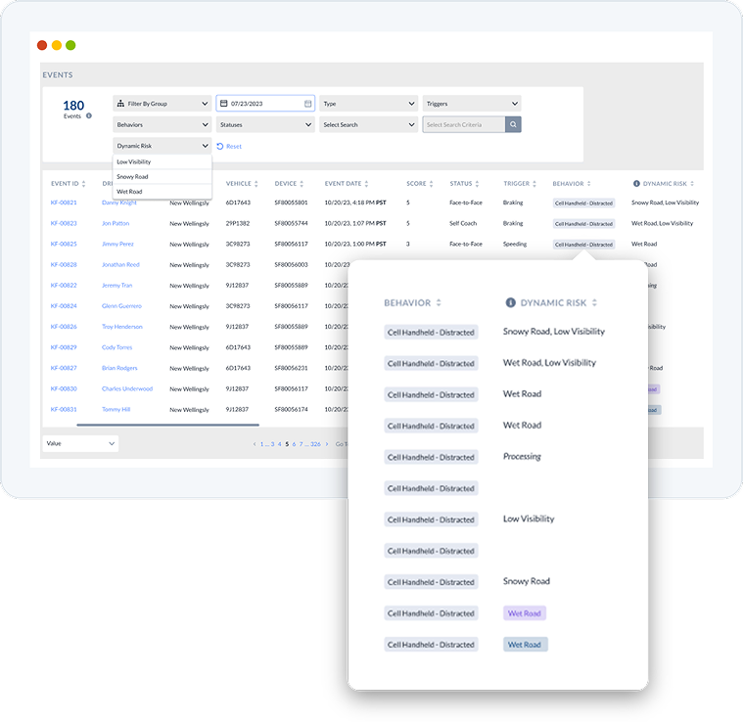Open event KF-00825 link
The height and width of the screenshot is (723, 743).
[x=64, y=245]
